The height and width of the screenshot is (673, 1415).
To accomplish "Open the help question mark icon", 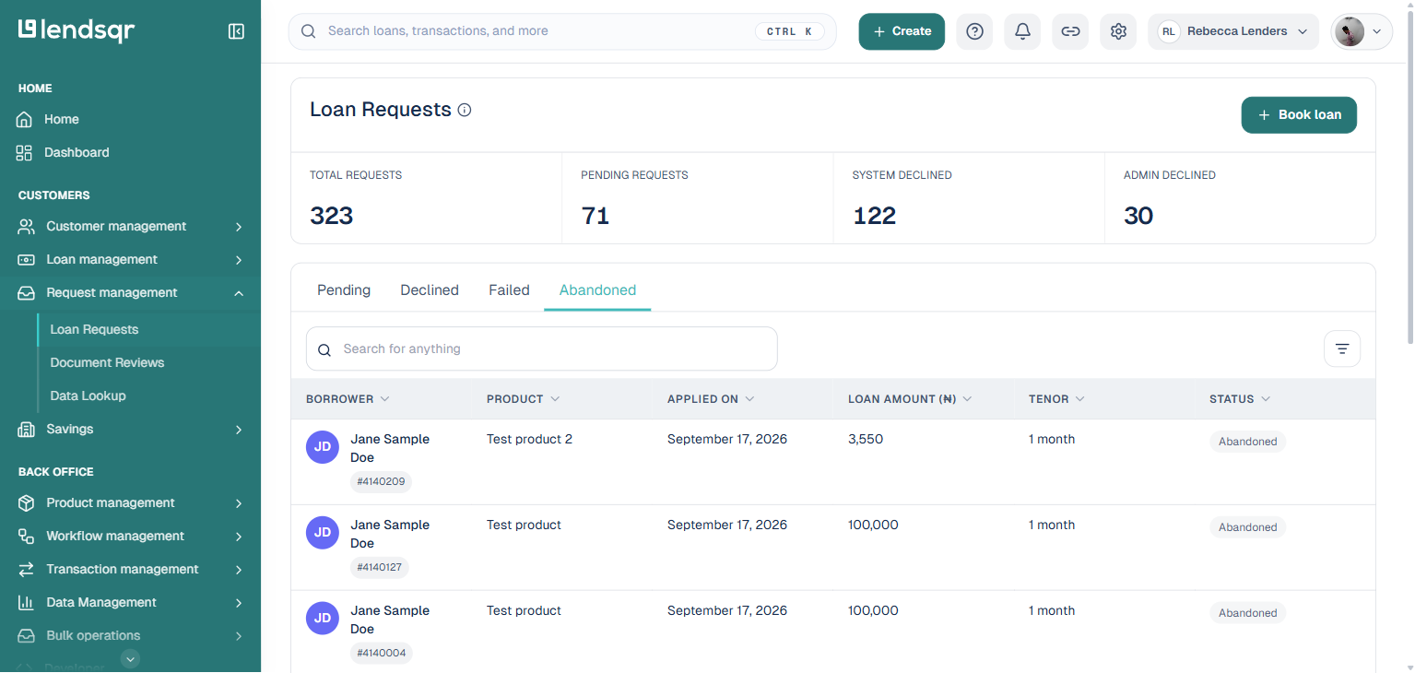I will pyautogui.click(x=974, y=31).
